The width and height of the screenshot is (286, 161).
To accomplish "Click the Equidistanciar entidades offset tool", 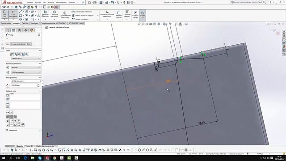I will [x=65, y=15].
